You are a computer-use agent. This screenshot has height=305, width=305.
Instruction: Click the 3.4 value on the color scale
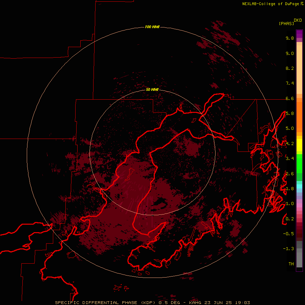290,159
